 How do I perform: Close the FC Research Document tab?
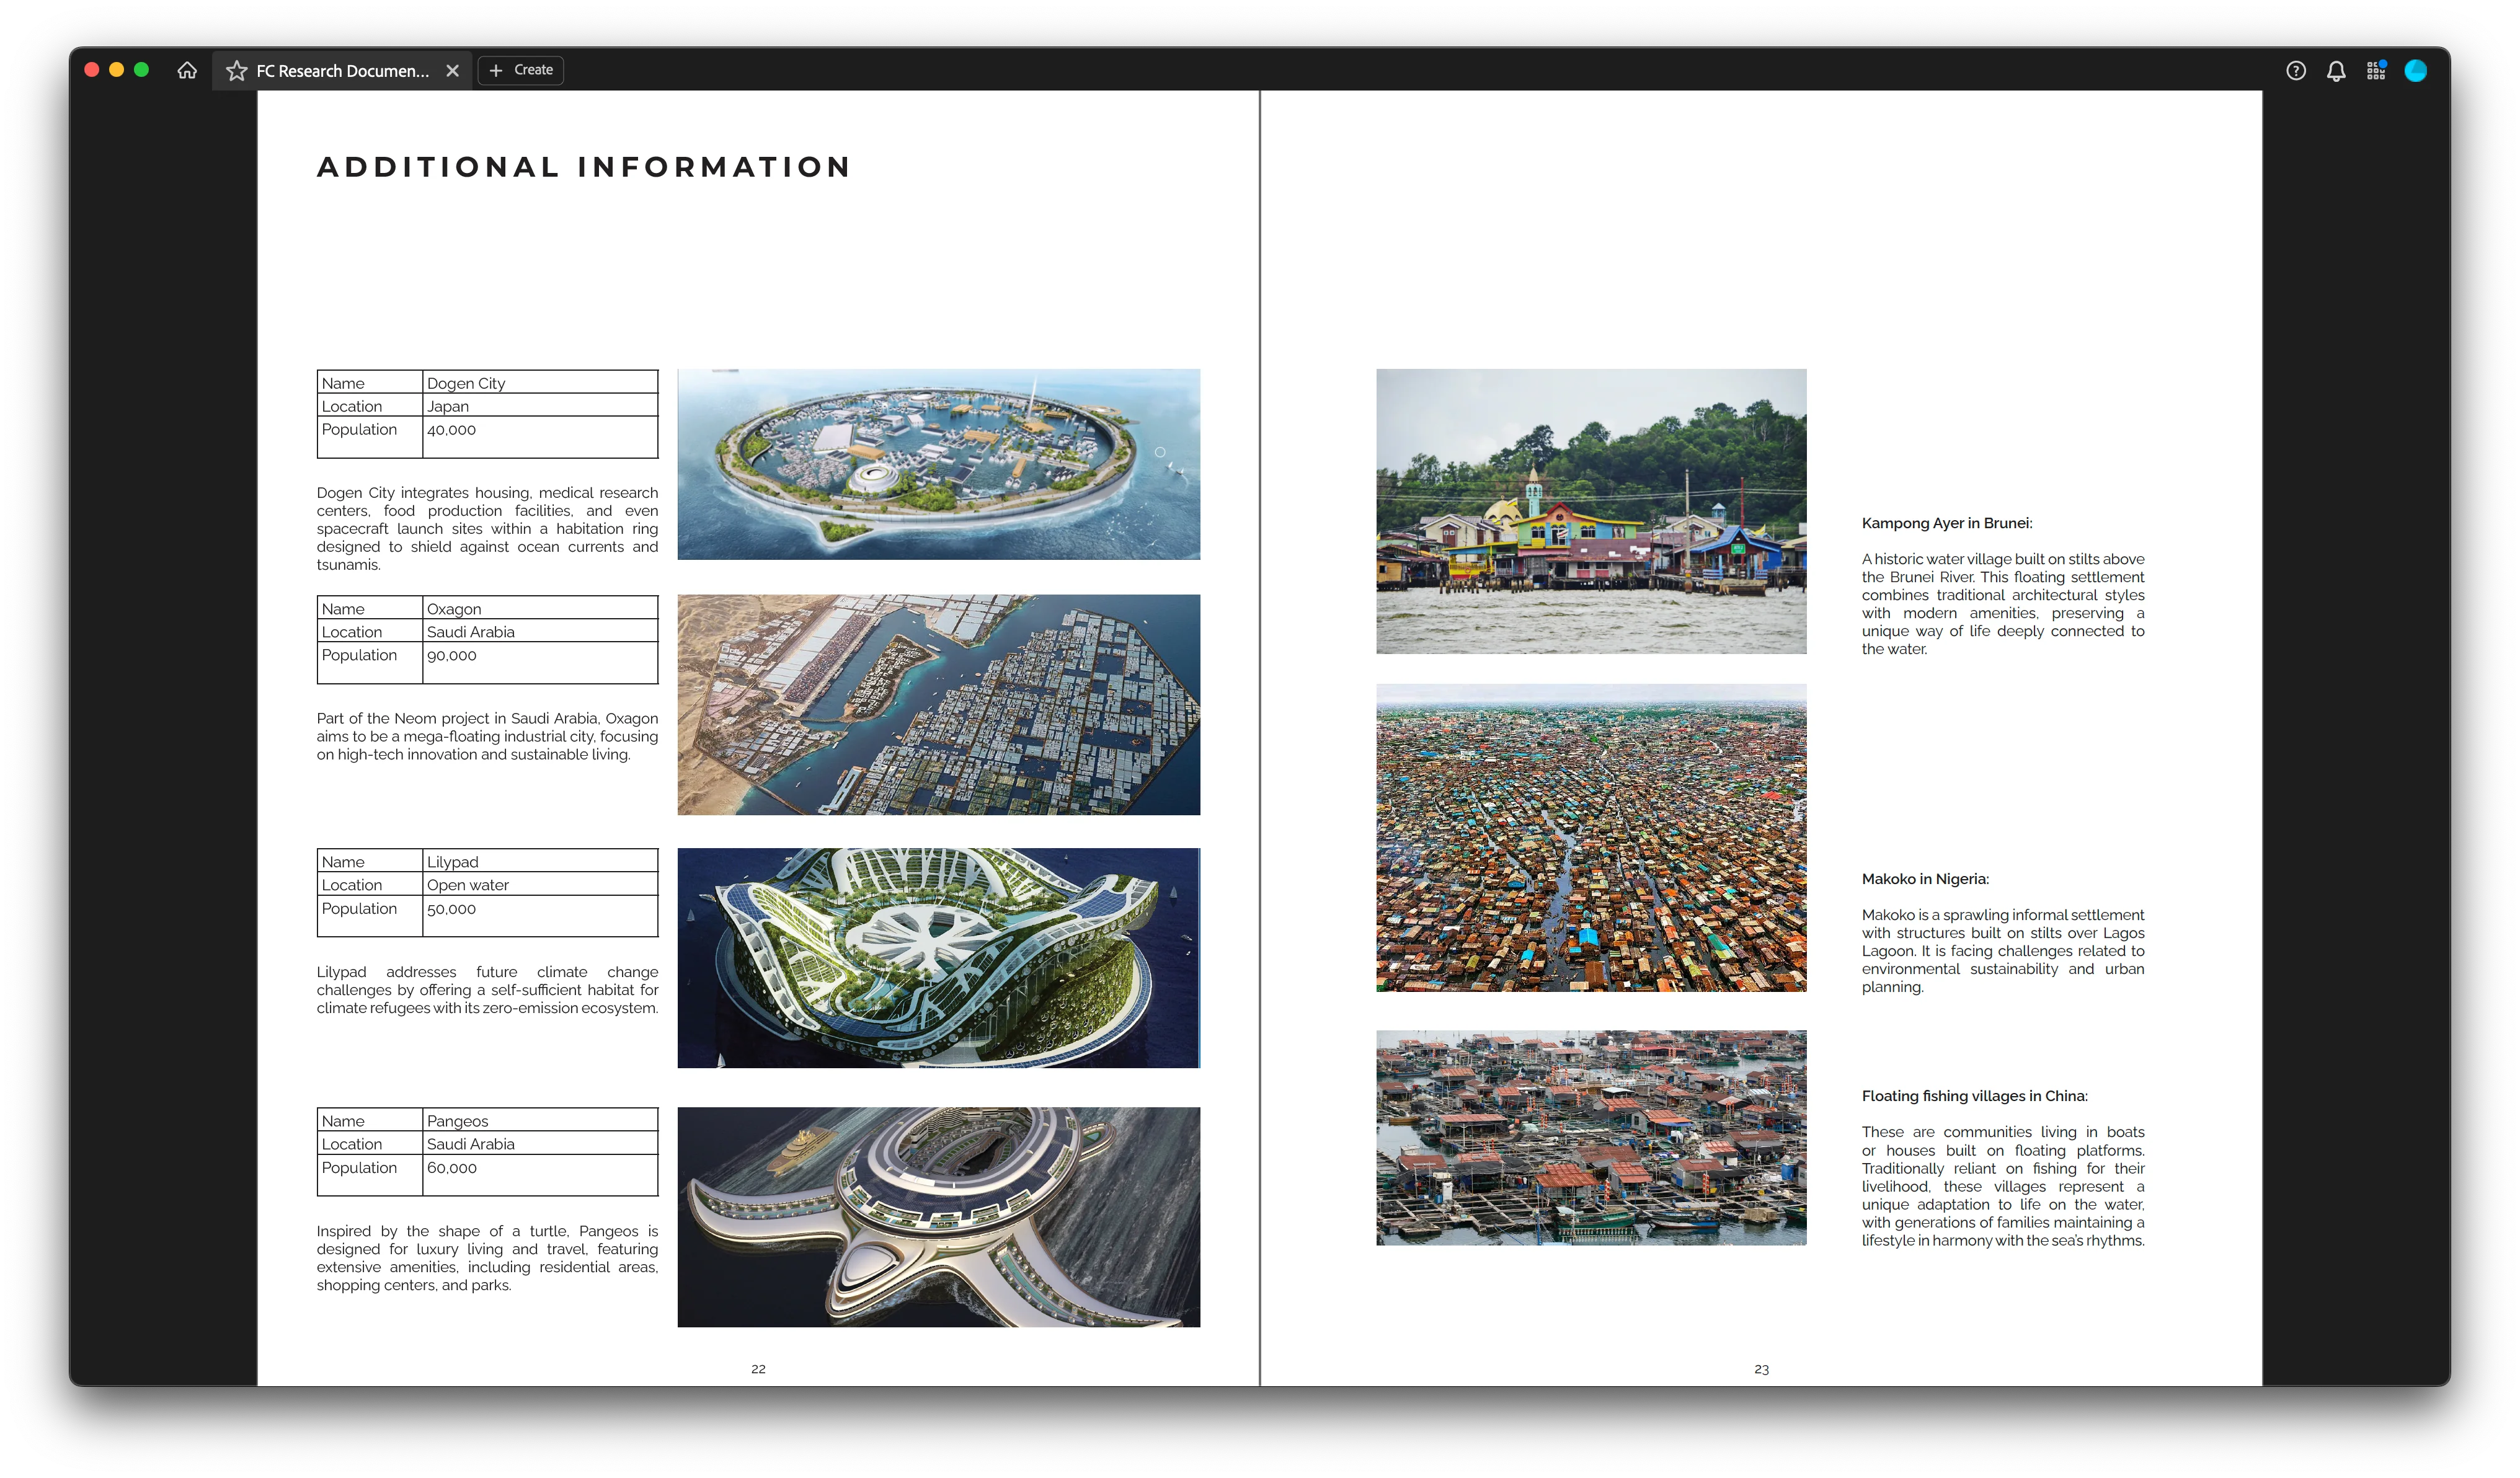pos(452,71)
